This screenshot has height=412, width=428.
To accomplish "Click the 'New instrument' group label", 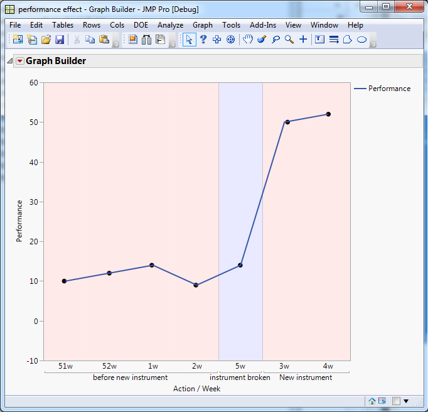I will pyautogui.click(x=306, y=377).
